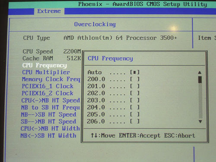Select the 206.0 frequency option
Image resolution: width=216 pixels, height=162 pixels.
[x=113, y=121]
